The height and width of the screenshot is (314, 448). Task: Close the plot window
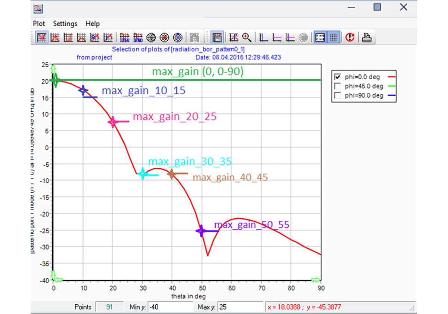403,7
